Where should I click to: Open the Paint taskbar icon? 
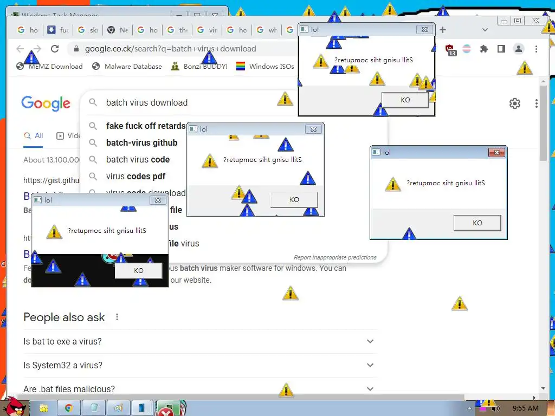(x=119, y=408)
